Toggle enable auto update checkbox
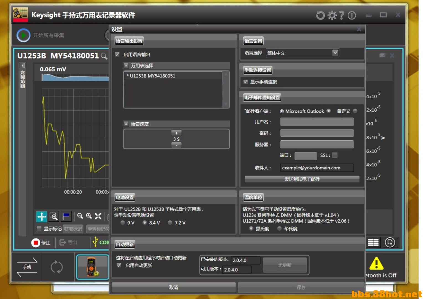This screenshot has height=299, width=423. 119,265
